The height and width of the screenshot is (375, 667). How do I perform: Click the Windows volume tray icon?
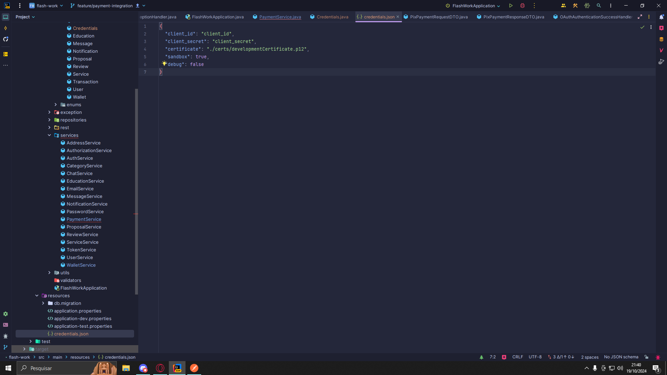(620, 368)
